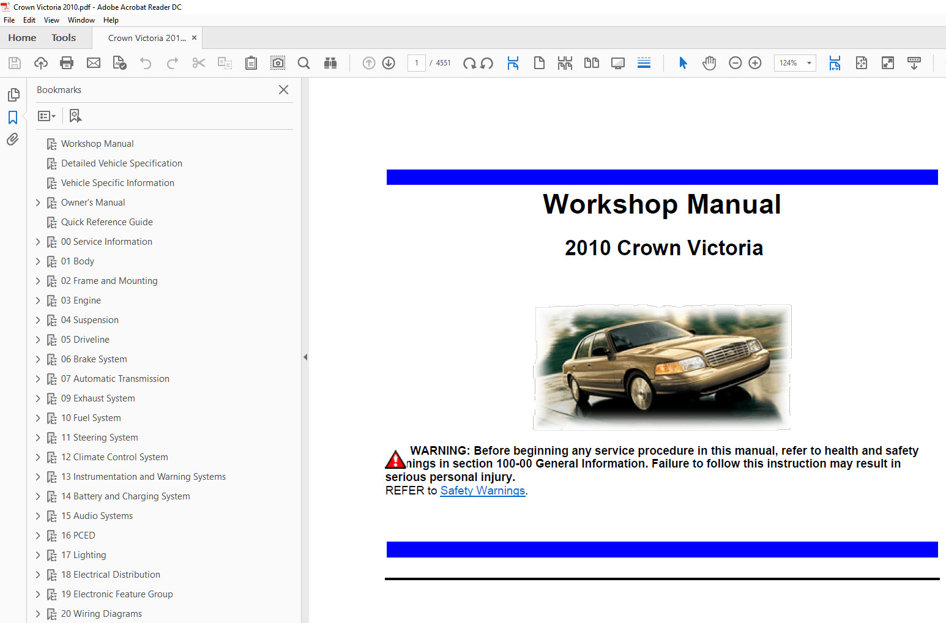Expand the 06 Brake System bookmark
Viewport: 946px width, 623px height.
point(38,359)
